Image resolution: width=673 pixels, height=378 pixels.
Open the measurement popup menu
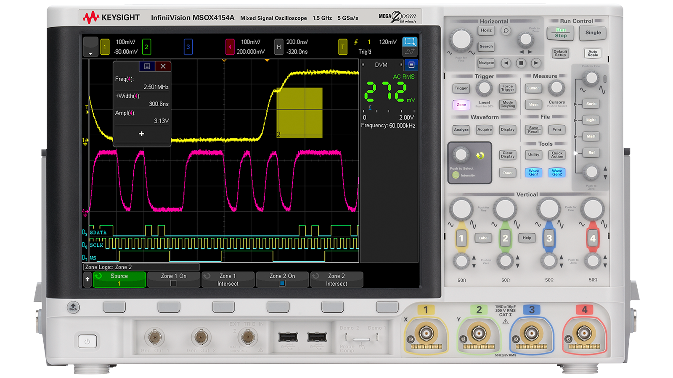pos(146,66)
